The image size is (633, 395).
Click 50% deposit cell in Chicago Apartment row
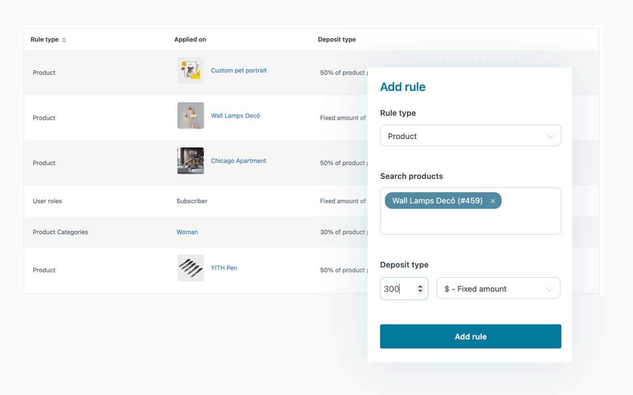(x=343, y=163)
